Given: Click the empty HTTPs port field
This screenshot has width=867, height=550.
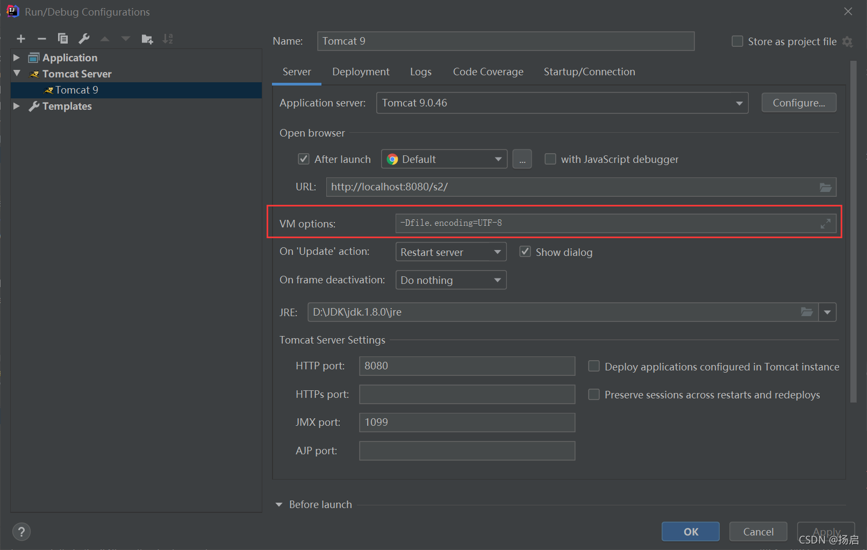Looking at the screenshot, I should [x=467, y=395].
